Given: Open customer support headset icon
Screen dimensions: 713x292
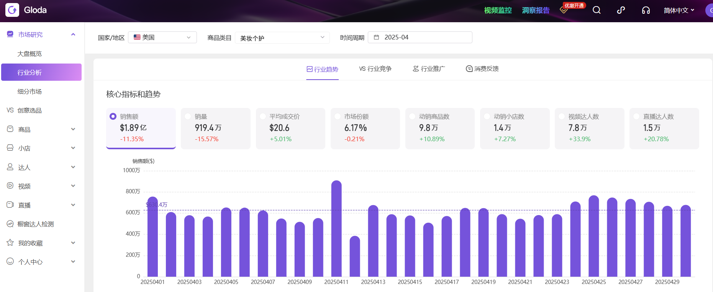Looking at the screenshot, I should point(646,10).
